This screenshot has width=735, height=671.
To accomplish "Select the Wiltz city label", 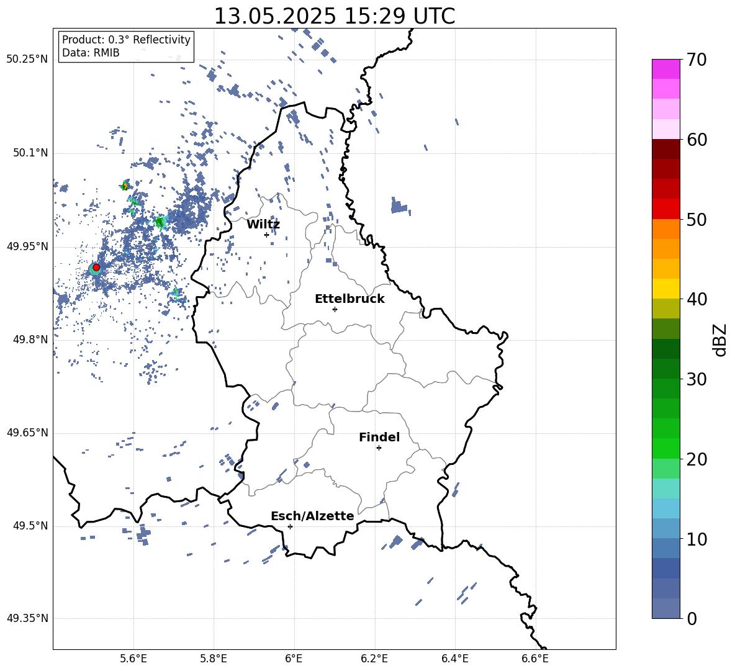I will [x=263, y=225].
